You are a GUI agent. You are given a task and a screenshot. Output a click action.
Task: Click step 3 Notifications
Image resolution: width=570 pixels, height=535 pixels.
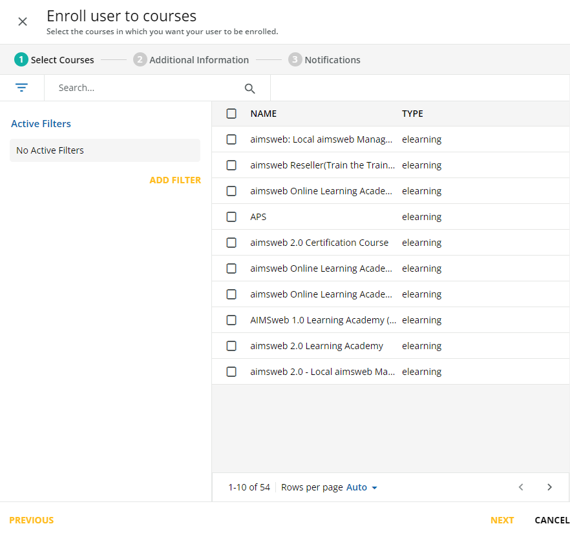(x=324, y=59)
